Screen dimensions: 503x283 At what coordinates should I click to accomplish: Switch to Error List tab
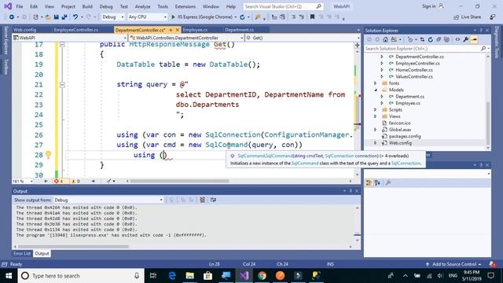pyautogui.click(x=22, y=253)
